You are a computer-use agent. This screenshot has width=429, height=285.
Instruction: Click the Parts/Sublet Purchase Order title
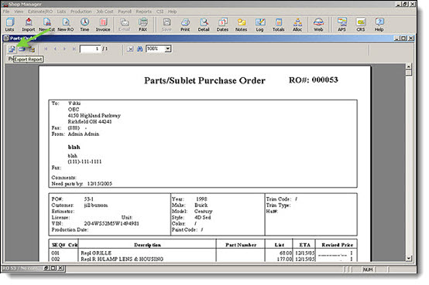coord(204,80)
